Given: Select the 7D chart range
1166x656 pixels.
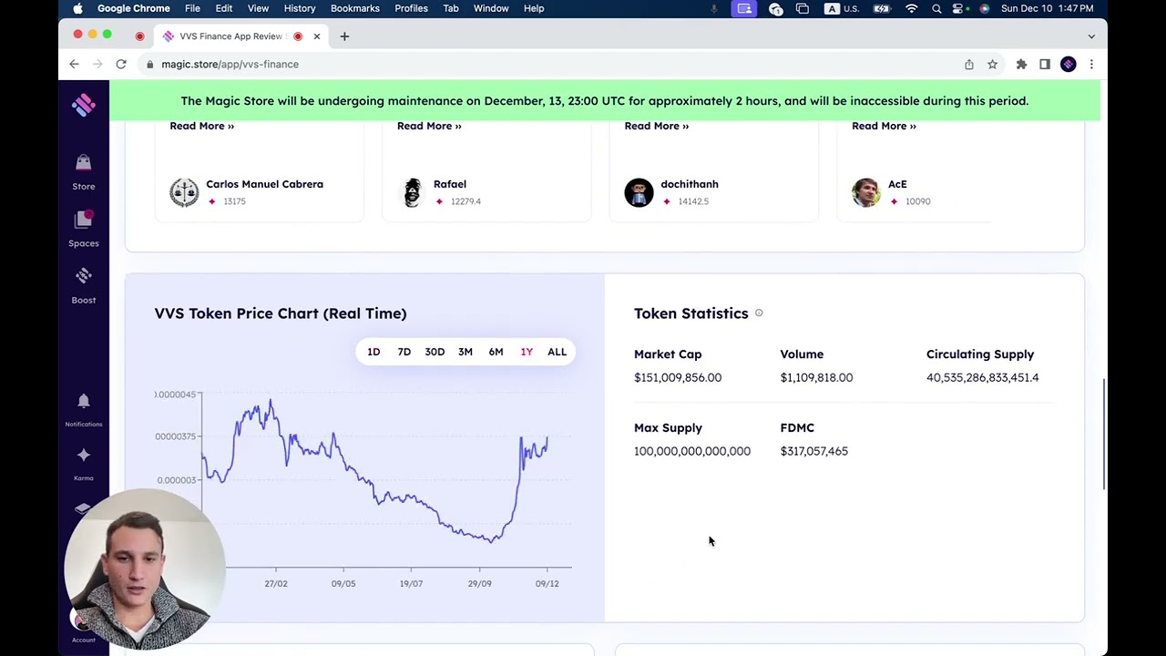Looking at the screenshot, I should tap(404, 352).
